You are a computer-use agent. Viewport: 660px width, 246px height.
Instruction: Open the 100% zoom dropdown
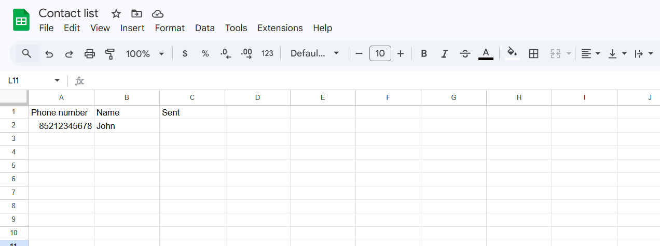[145, 54]
